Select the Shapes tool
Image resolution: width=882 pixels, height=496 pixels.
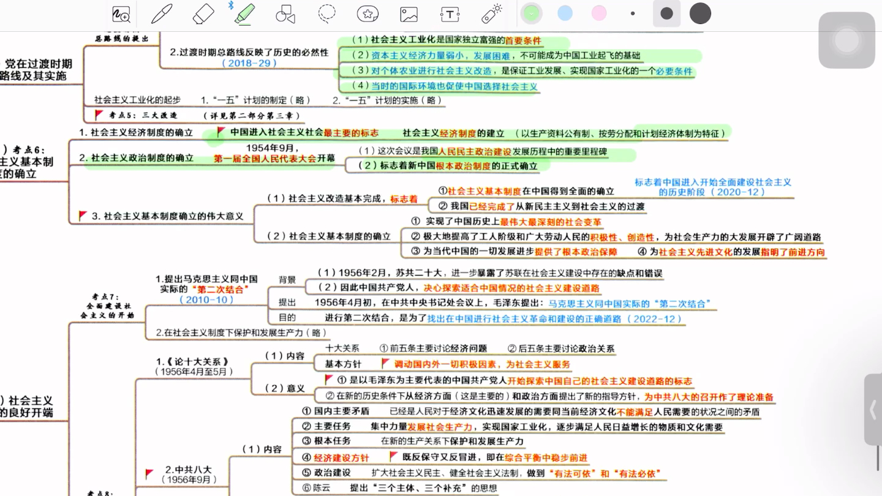285,13
